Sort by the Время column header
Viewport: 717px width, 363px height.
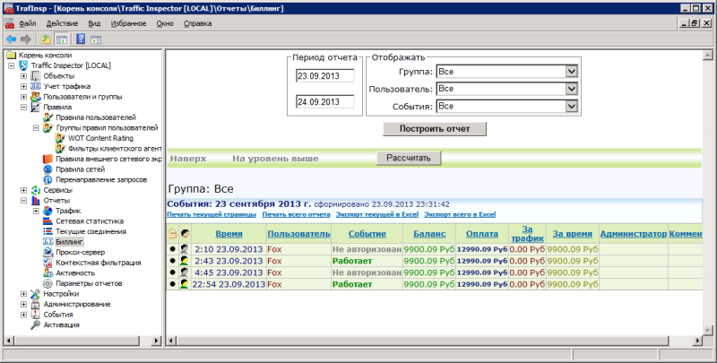click(x=229, y=234)
